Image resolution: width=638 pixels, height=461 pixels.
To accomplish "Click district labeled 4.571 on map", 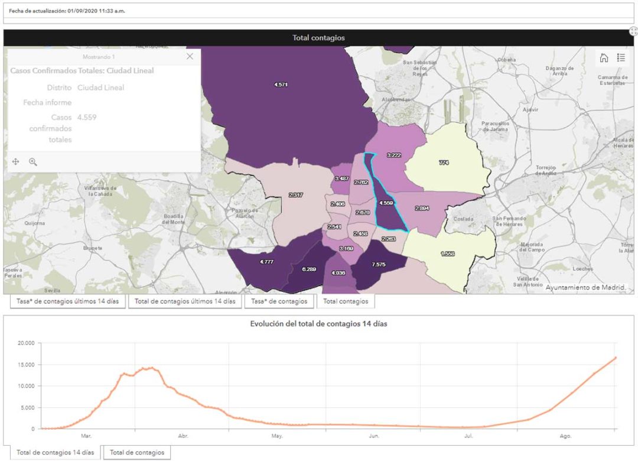I will tap(281, 85).
